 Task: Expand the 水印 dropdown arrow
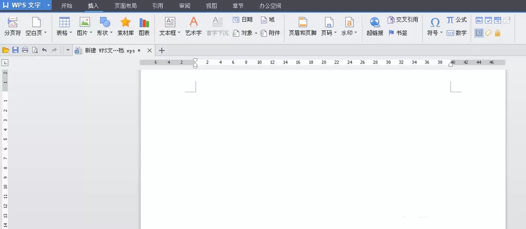(356, 33)
